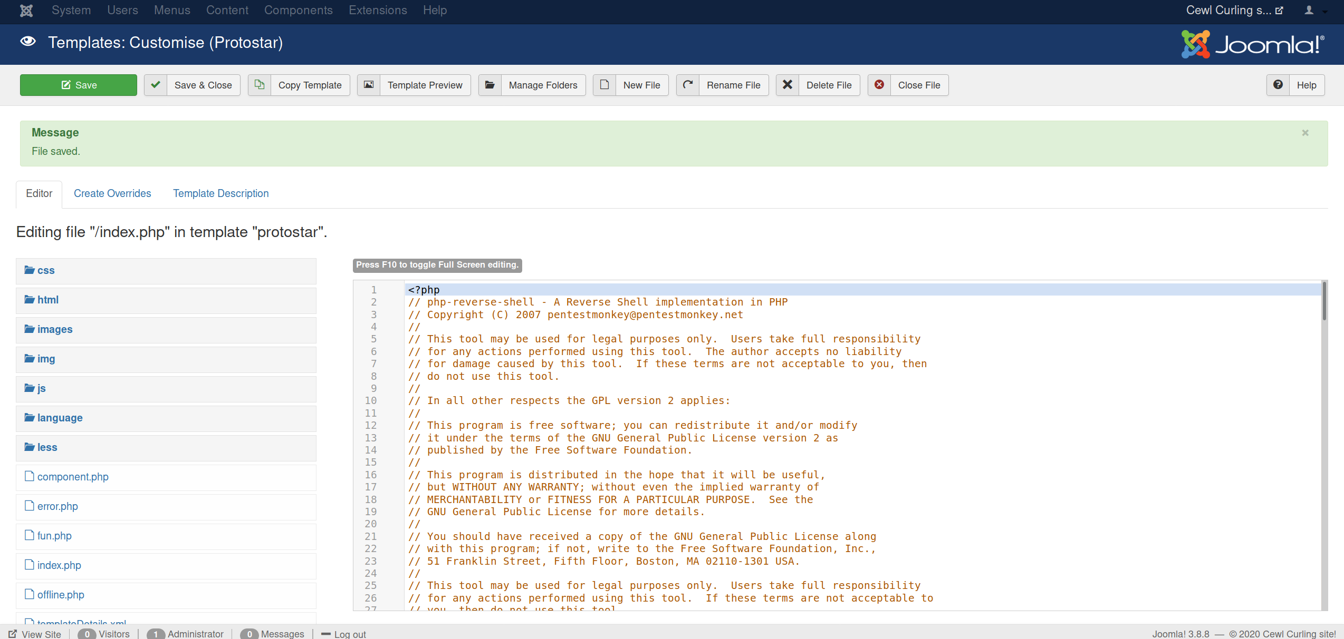The width and height of the screenshot is (1344, 639).
Task: Click the Manage Folders folder icon
Action: (x=490, y=85)
